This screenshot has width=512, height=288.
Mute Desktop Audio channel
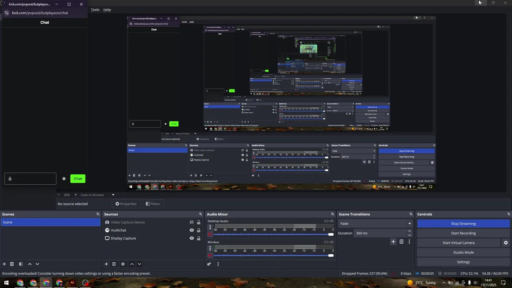point(210,234)
